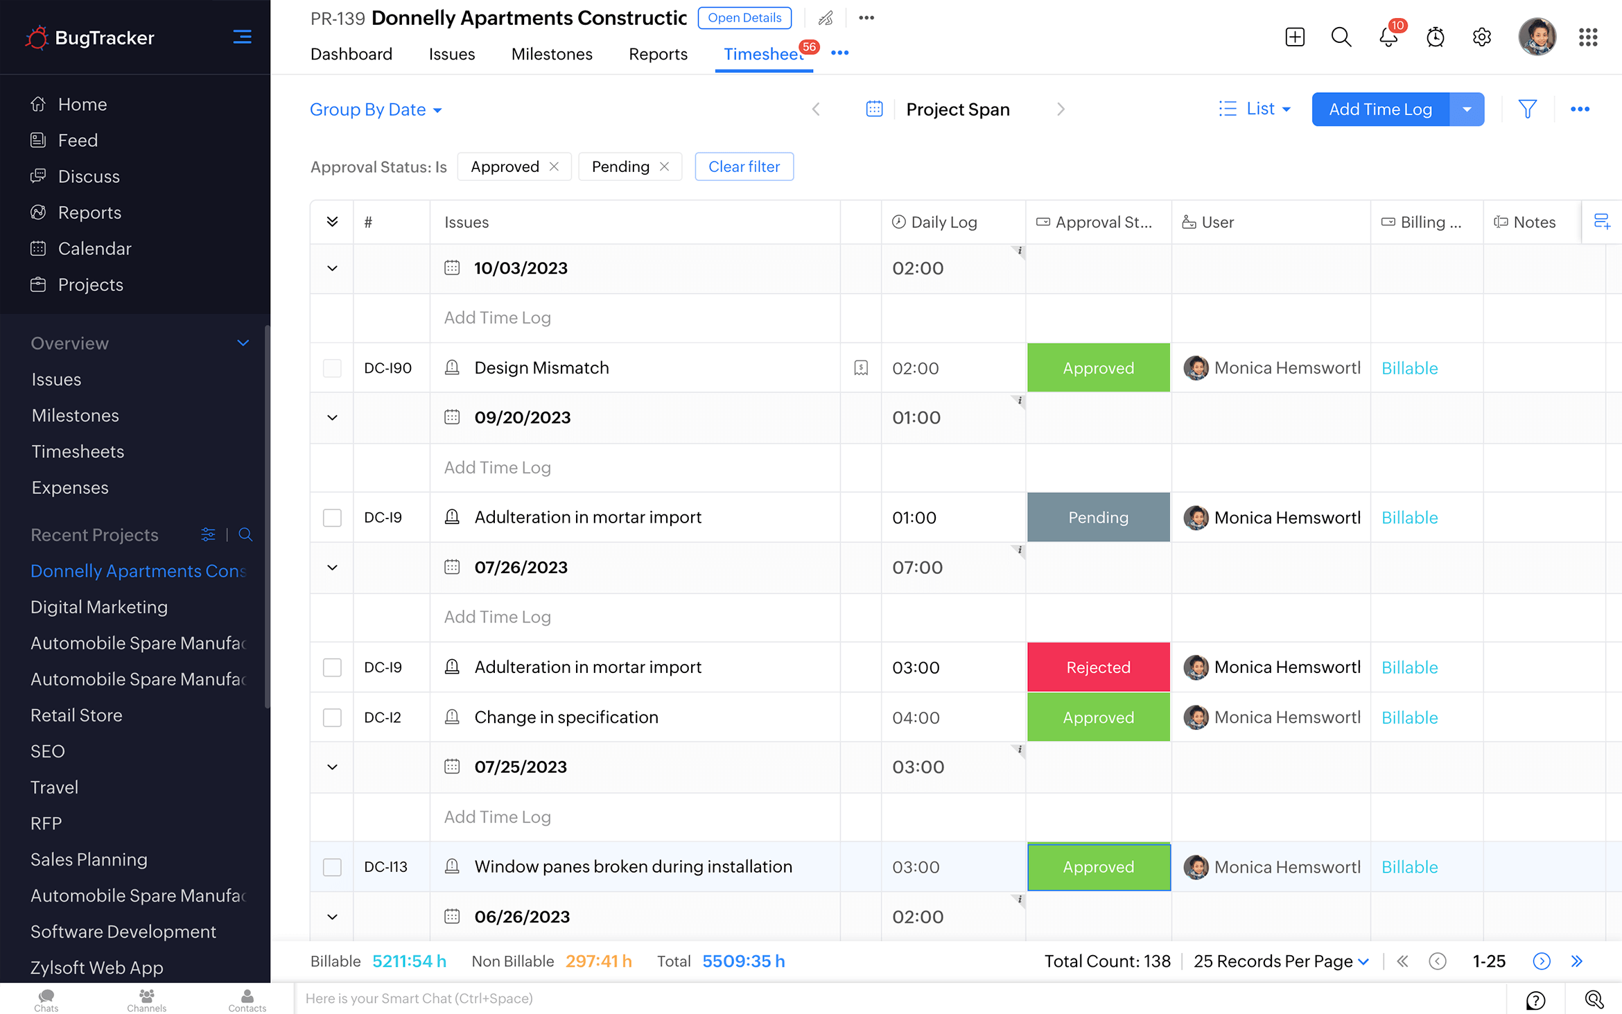Image resolution: width=1622 pixels, height=1014 pixels.
Task: Open the filter icon panel
Action: pos(1528,109)
